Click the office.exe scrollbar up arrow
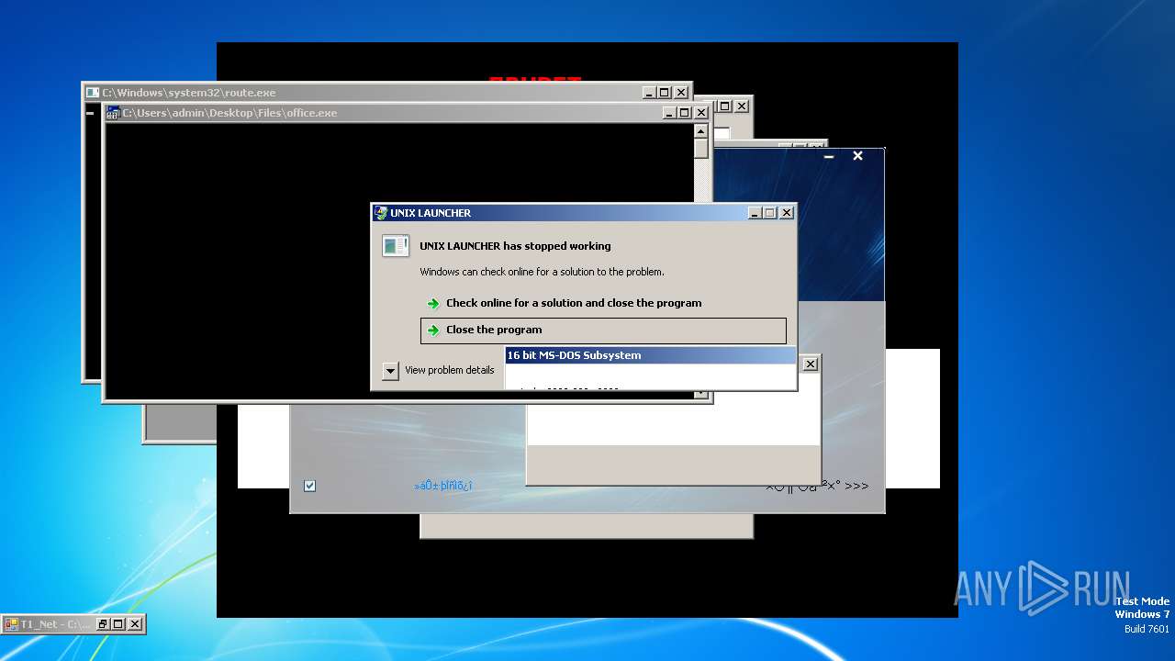Viewport: 1175px width, 661px height. [x=701, y=129]
